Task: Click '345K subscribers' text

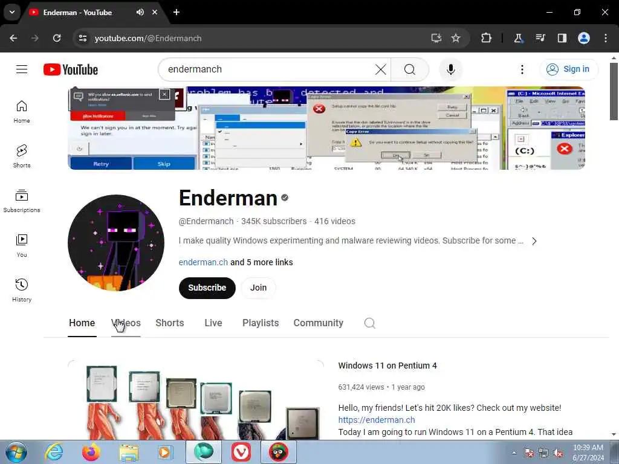Action: pos(274,221)
